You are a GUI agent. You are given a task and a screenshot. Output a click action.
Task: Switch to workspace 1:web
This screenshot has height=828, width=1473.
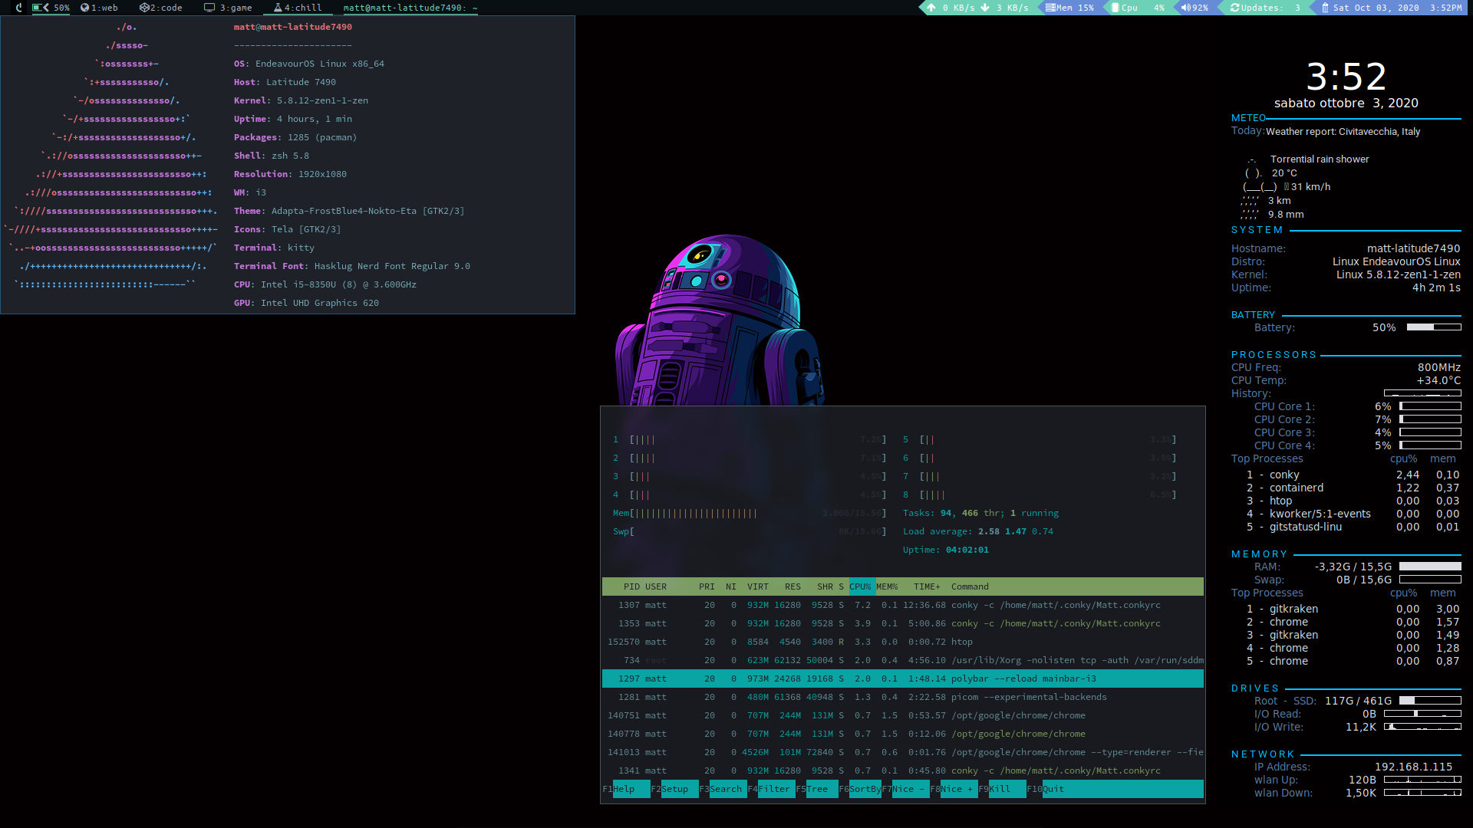coord(100,8)
